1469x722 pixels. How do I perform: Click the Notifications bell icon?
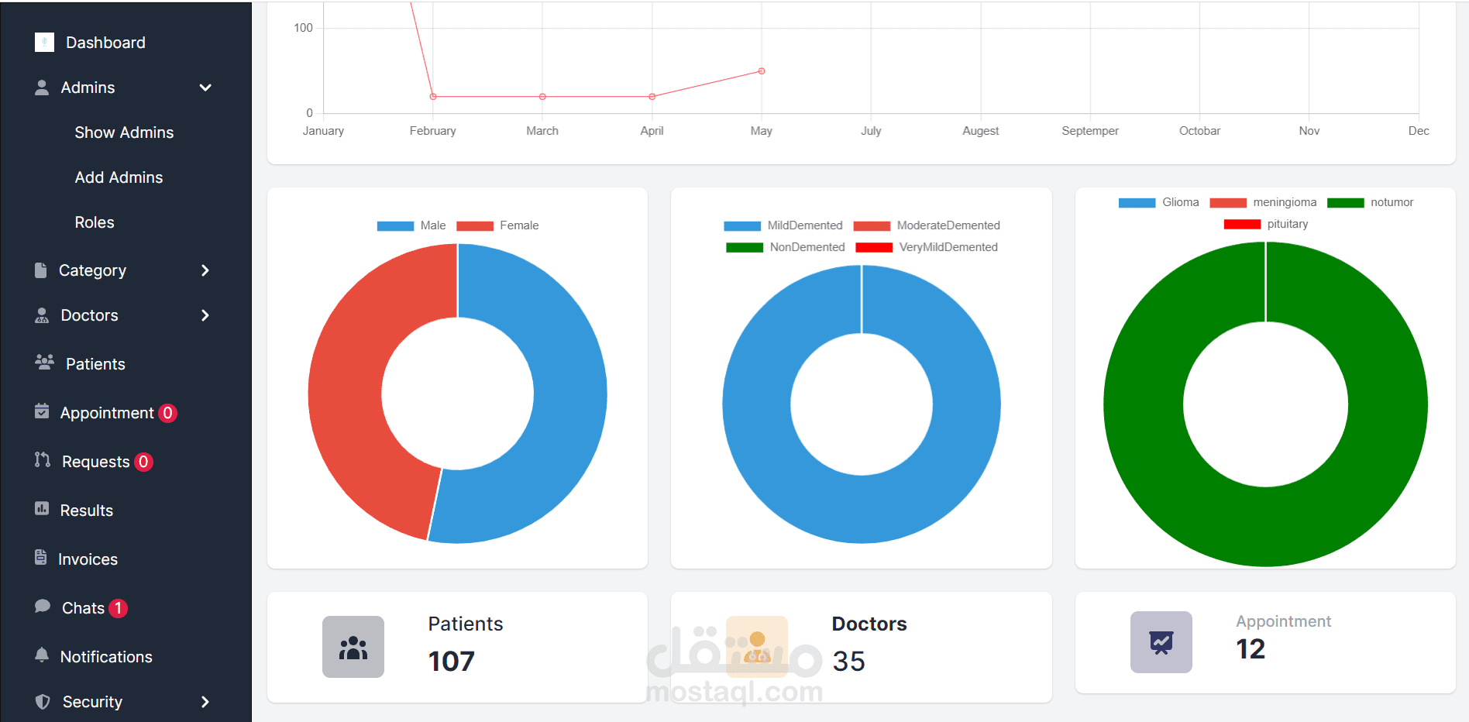click(42, 655)
